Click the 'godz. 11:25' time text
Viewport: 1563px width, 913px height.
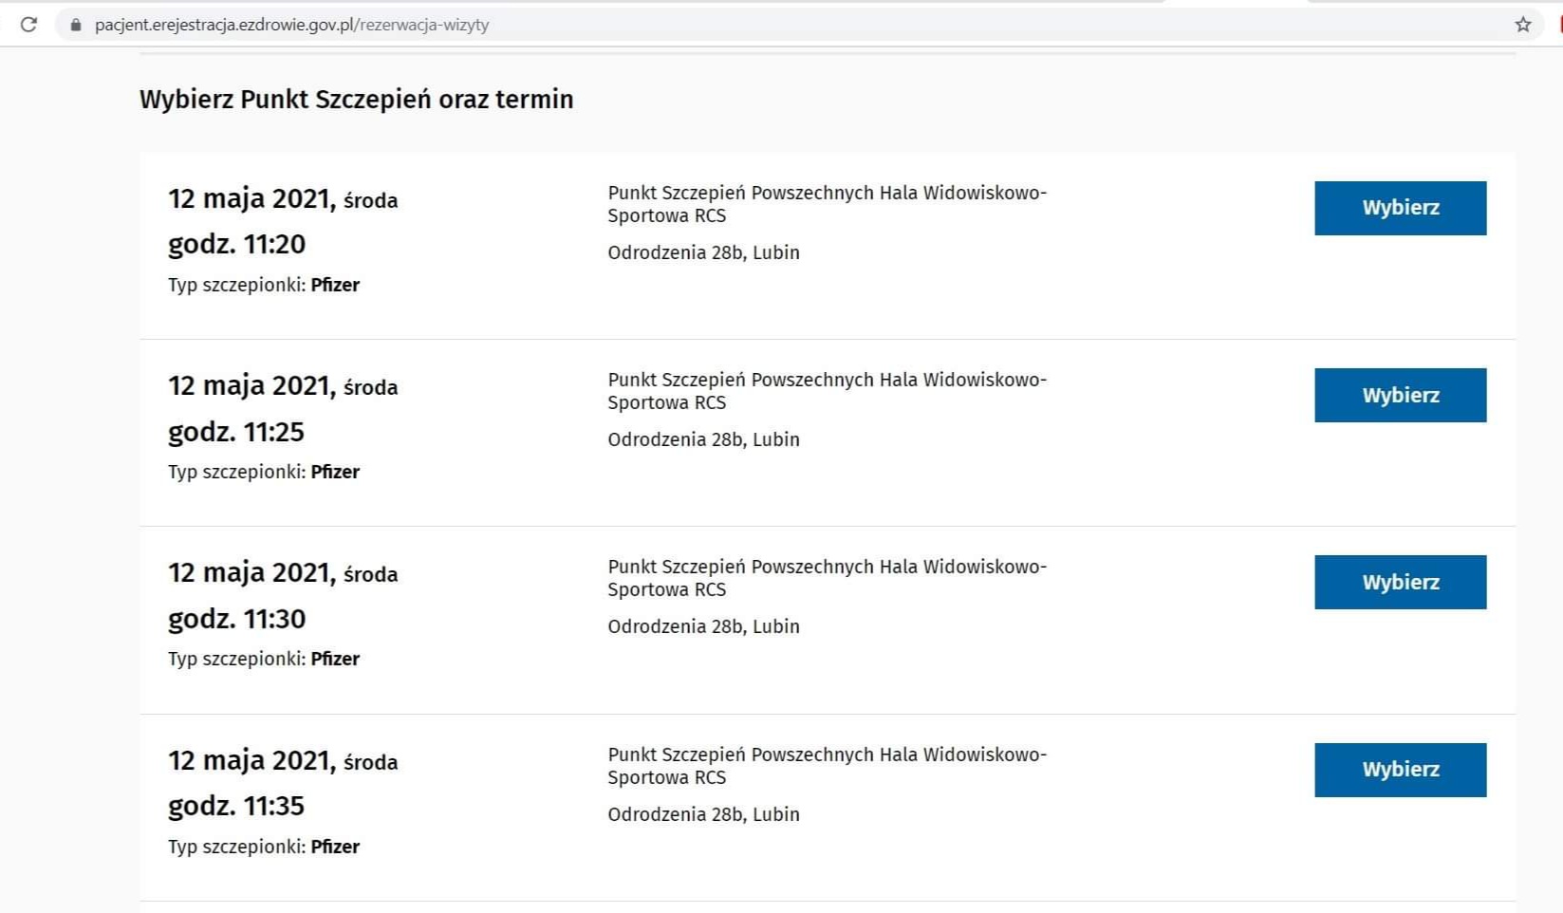(236, 432)
